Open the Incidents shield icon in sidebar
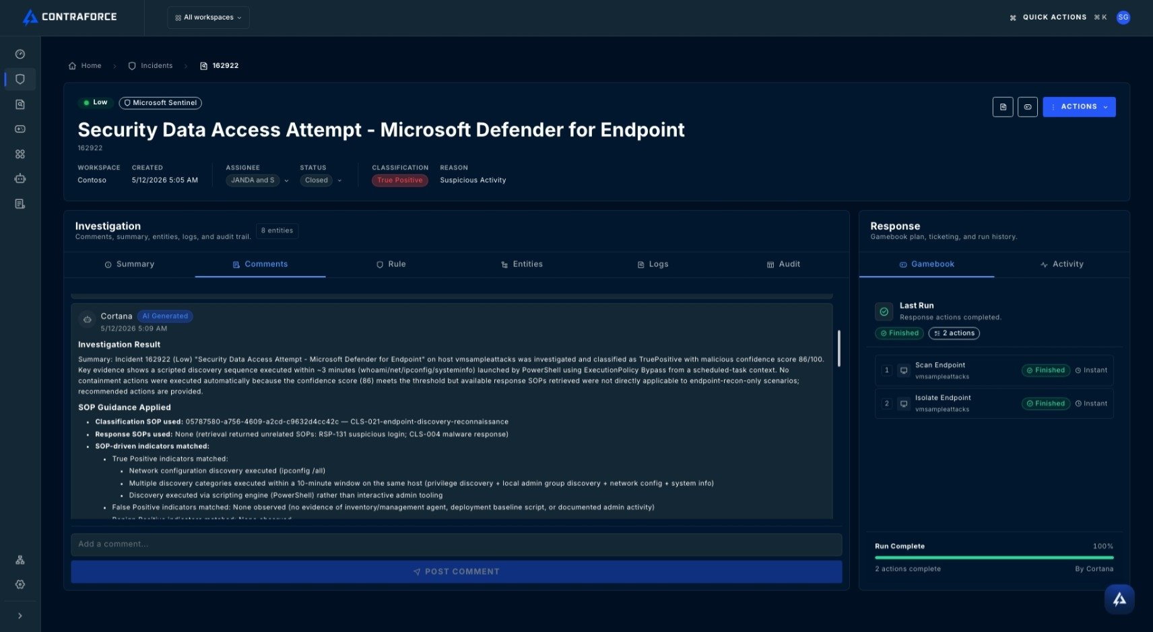 20,79
